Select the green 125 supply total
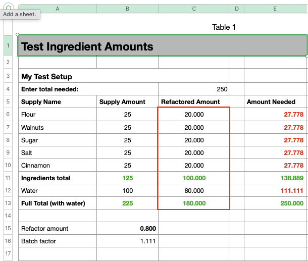The height and width of the screenshot is (261, 308). (x=127, y=178)
